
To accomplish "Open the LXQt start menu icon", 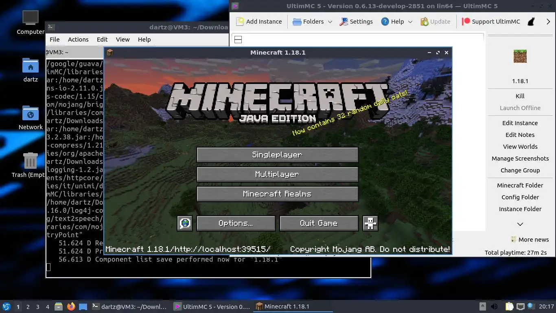I will (x=7, y=306).
